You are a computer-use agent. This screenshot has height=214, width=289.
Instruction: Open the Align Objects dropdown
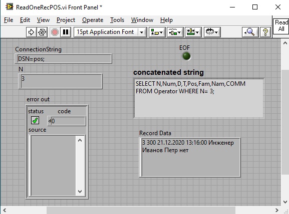tap(157, 32)
